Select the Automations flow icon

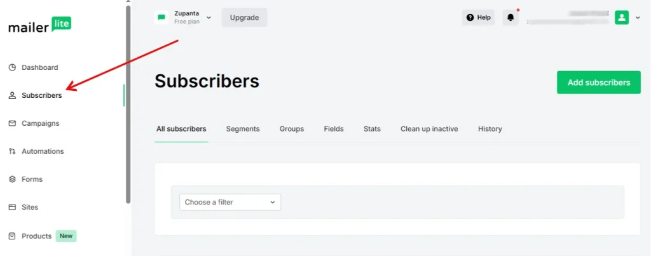[x=12, y=151]
